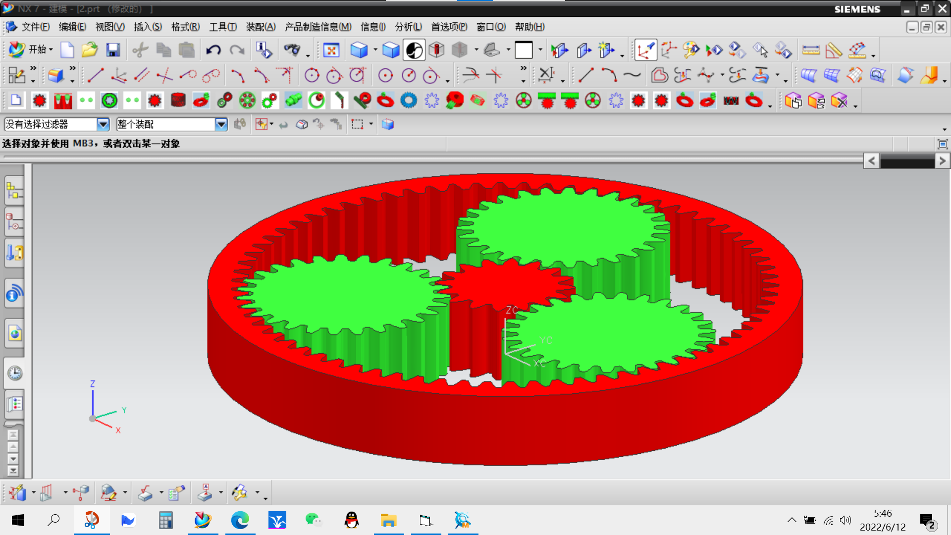
Task: Select the Line sketch tool
Action: pyautogui.click(x=96, y=75)
